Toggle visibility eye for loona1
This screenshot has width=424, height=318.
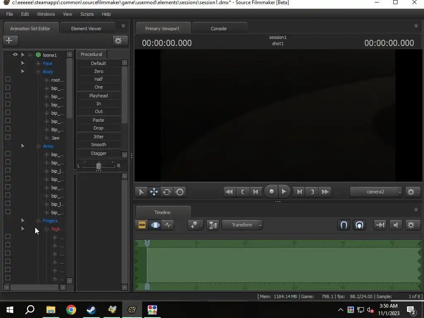tap(15, 55)
